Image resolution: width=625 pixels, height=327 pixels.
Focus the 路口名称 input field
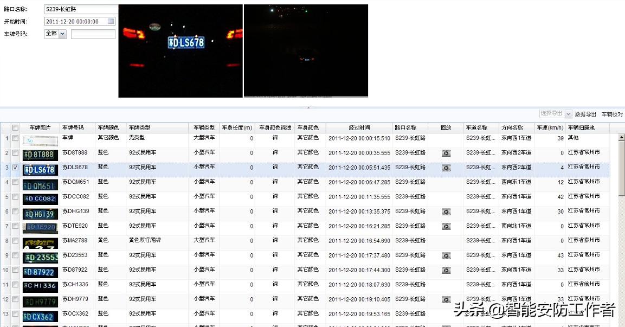coord(81,9)
